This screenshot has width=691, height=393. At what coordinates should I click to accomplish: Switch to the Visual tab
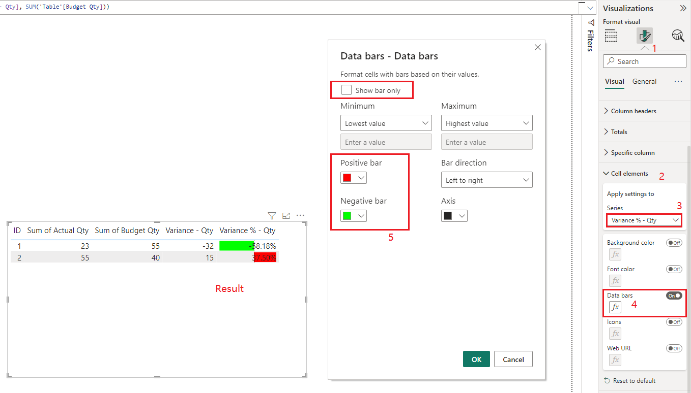[615, 81]
